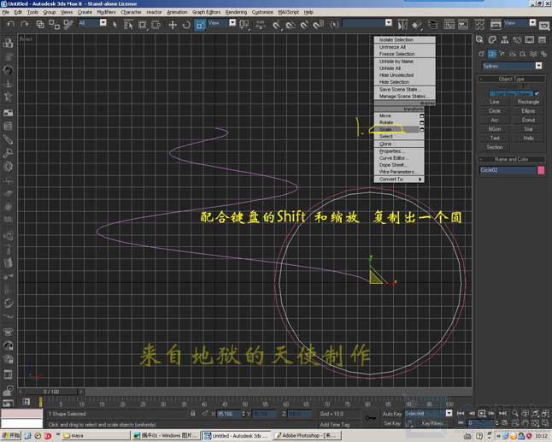Image resolution: width=552 pixels, height=442 pixels.
Task: Open the View reference coordinate dropdown
Action: 232,23
